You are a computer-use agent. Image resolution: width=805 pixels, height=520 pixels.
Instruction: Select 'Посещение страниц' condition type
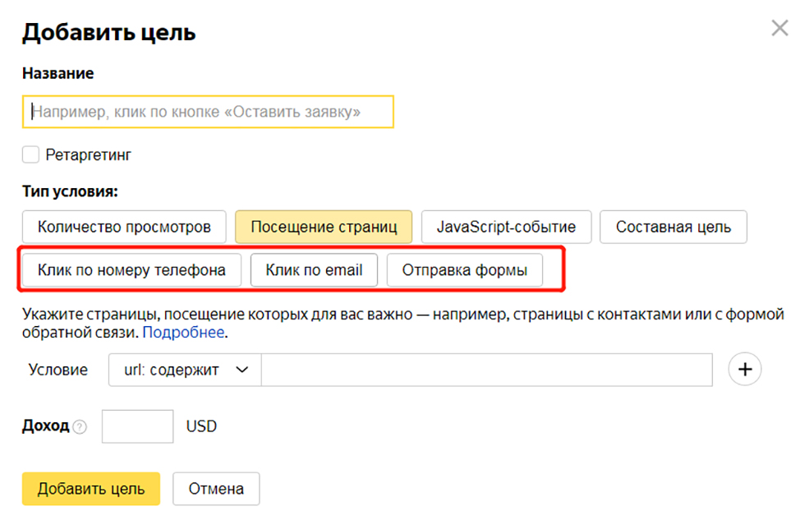click(324, 227)
